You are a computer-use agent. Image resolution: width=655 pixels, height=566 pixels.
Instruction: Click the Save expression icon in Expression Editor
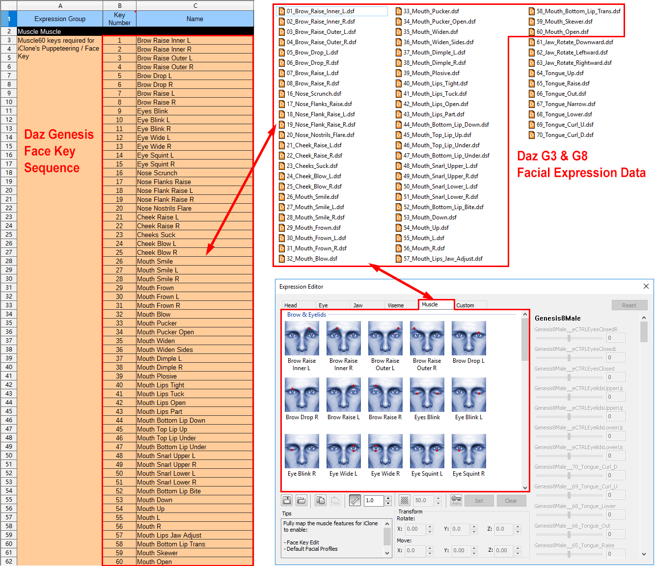[287, 500]
